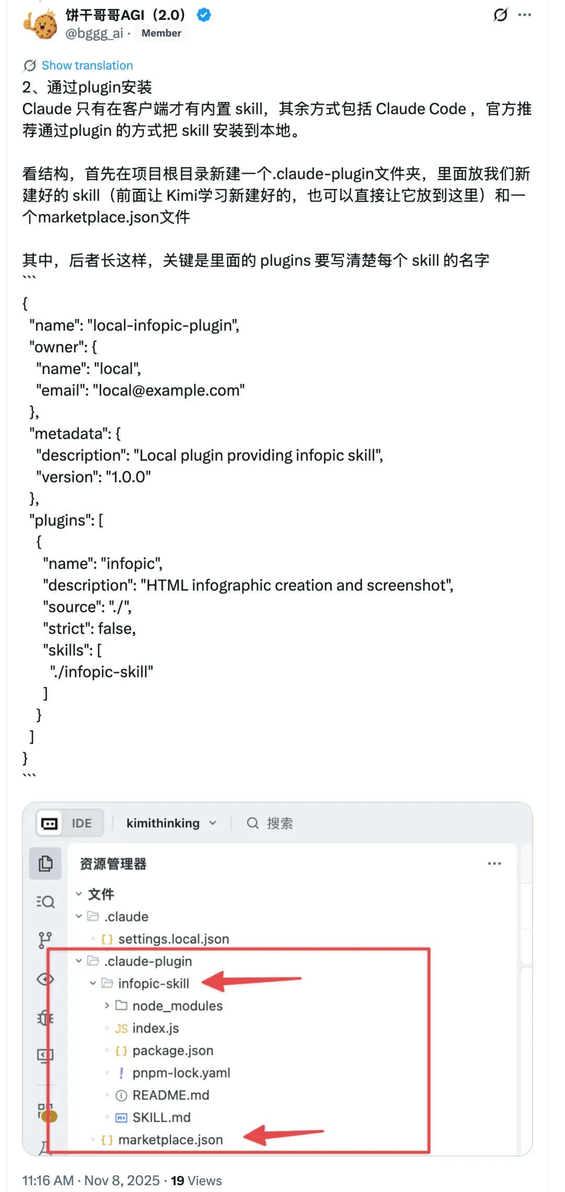
Task: Expand the node_modules folder
Action: (x=107, y=1006)
